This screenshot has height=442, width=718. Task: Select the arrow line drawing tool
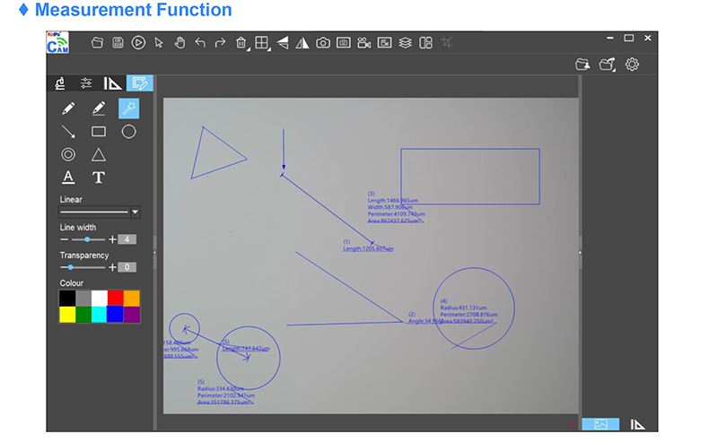pos(68,132)
